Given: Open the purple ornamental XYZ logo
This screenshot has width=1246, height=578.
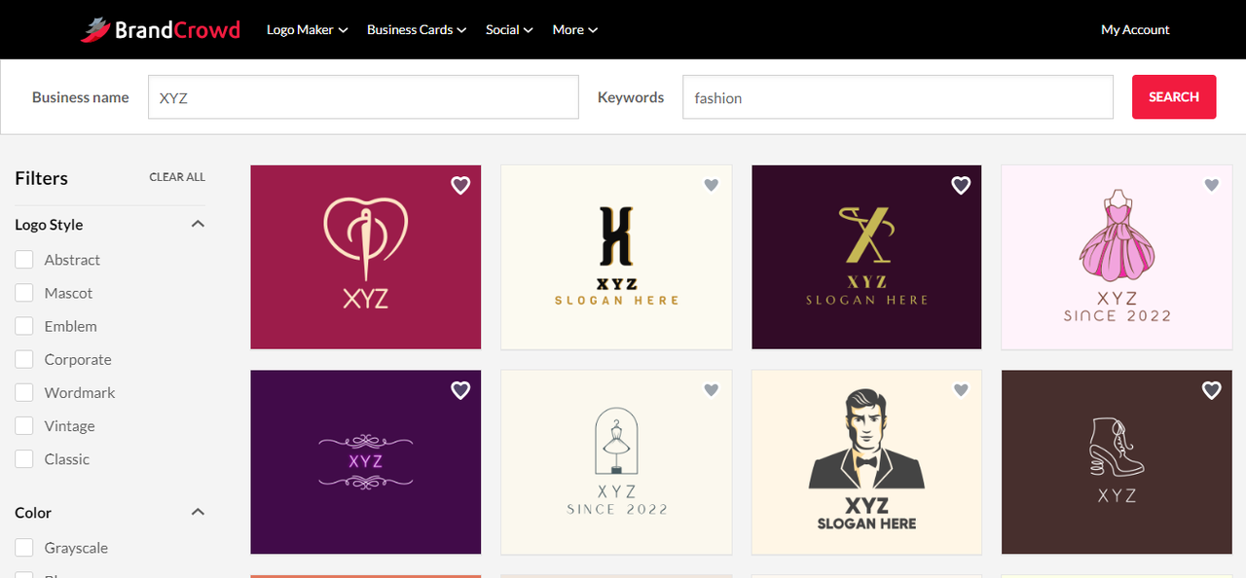Looking at the screenshot, I should (x=365, y=462).
